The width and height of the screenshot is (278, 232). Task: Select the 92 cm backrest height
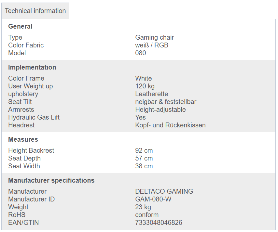pos(144,150)
